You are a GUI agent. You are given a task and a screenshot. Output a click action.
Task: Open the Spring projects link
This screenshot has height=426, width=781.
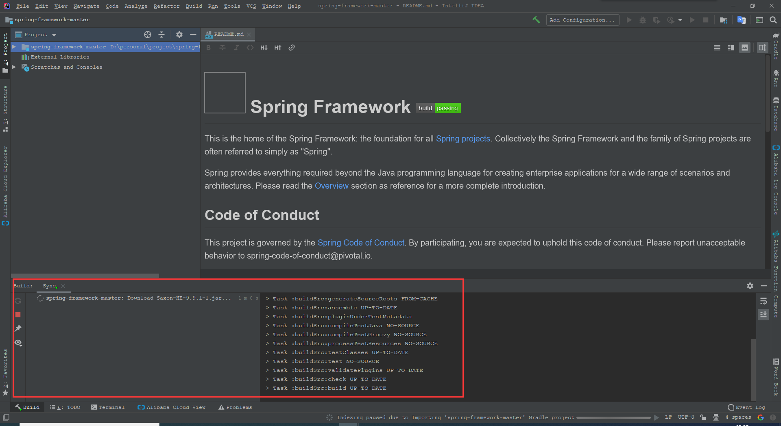click(x=463, y=139)
